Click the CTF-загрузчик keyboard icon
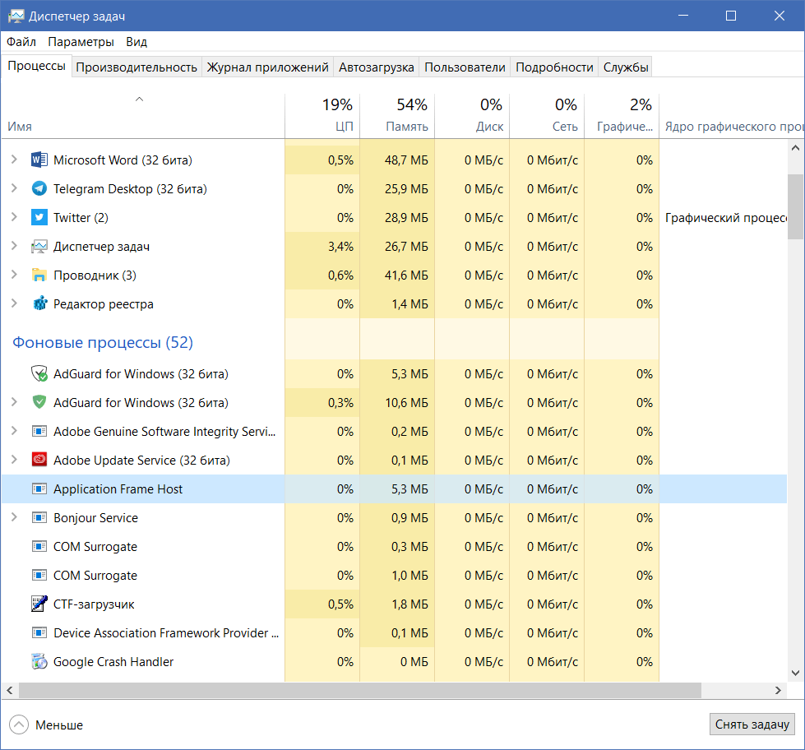 39,604
